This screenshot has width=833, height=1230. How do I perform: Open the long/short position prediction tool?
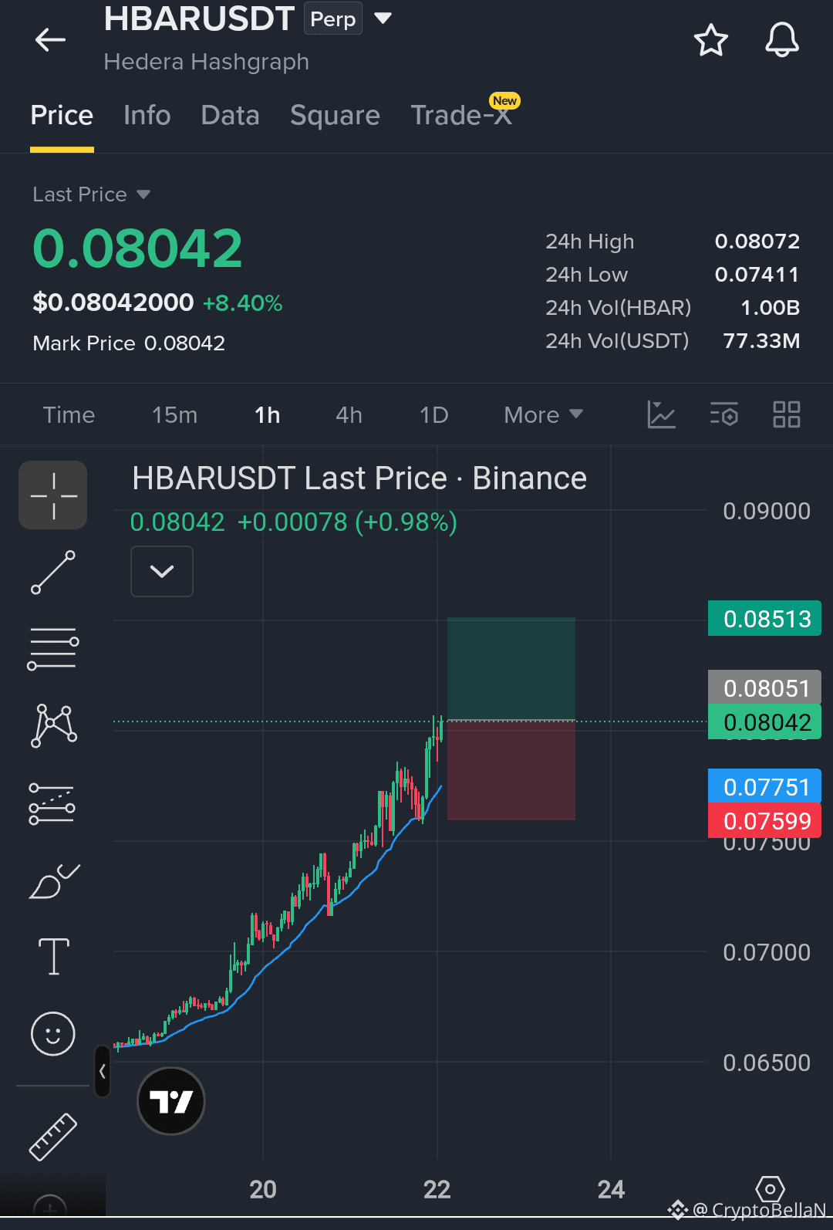click(52, 803)
